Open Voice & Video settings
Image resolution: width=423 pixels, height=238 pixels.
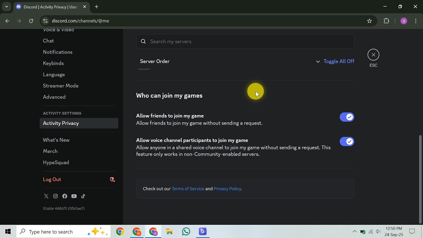(58, 30)
